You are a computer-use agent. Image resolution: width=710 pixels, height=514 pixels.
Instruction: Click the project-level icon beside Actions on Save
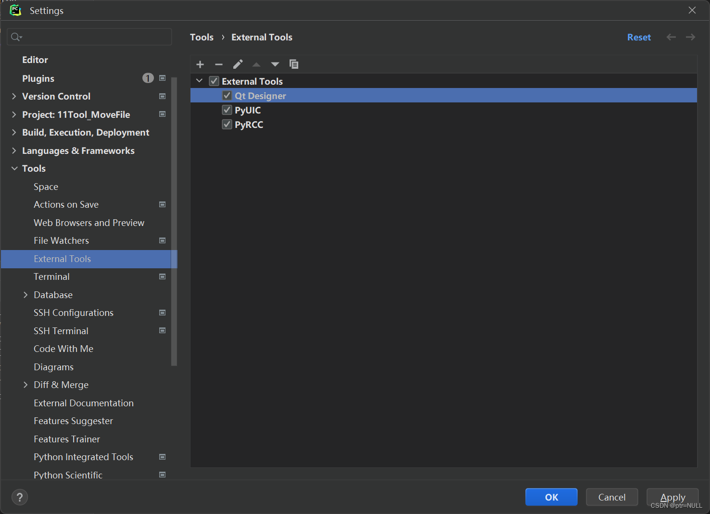pos(163,204)
